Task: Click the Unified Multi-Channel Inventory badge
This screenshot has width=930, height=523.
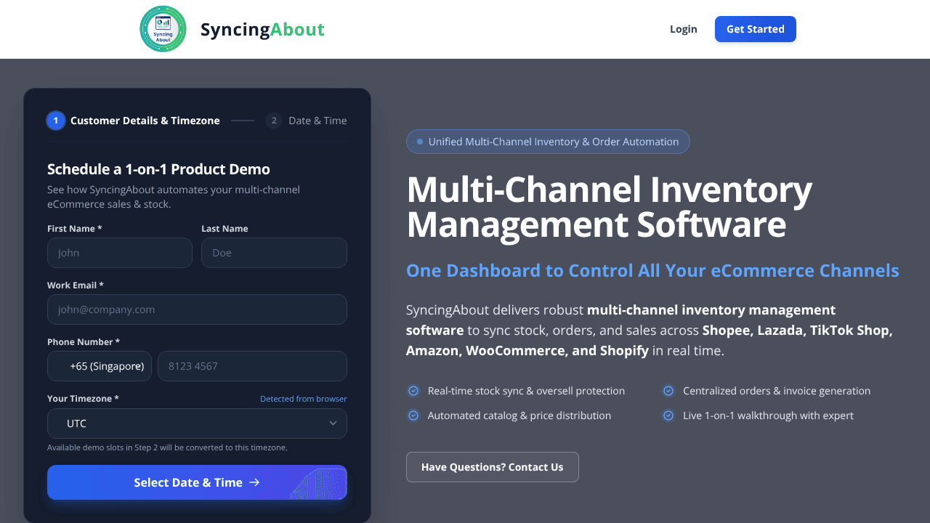Action: (548, 142)
